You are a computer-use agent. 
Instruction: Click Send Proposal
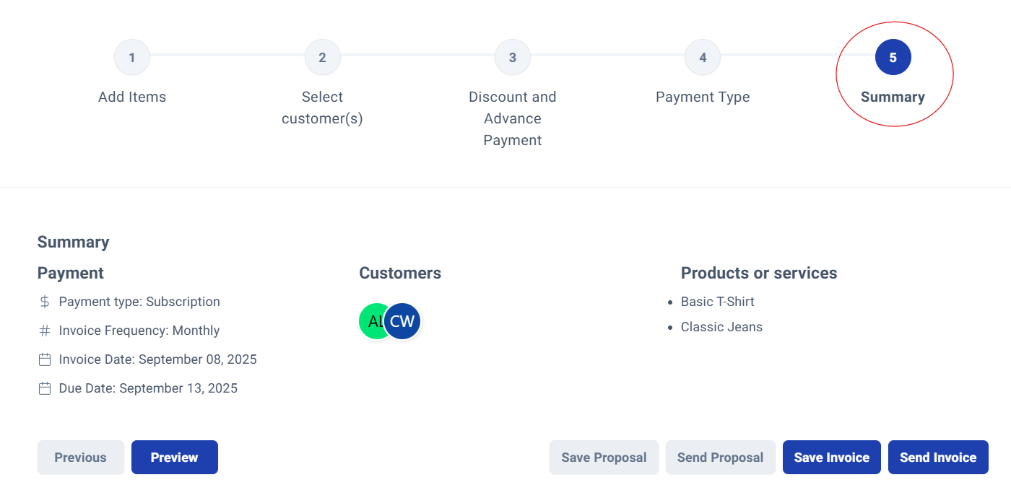(x=721, y=458)
